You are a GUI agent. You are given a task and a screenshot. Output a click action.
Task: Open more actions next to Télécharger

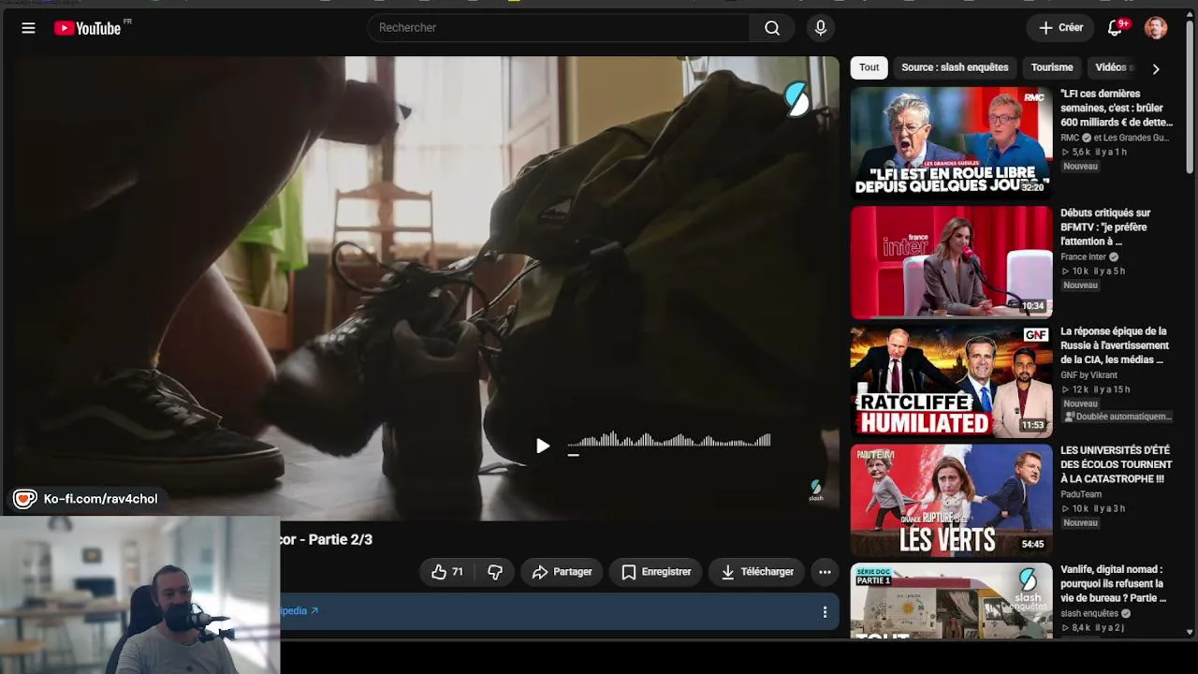click(x=825, y=572)
